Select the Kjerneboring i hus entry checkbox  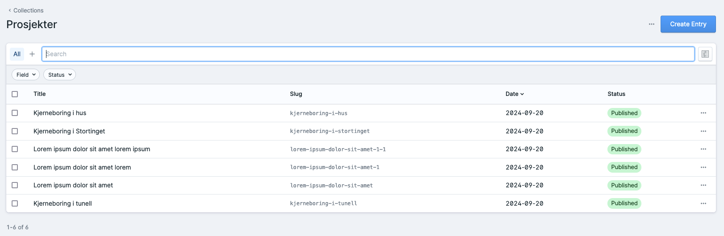15,113
